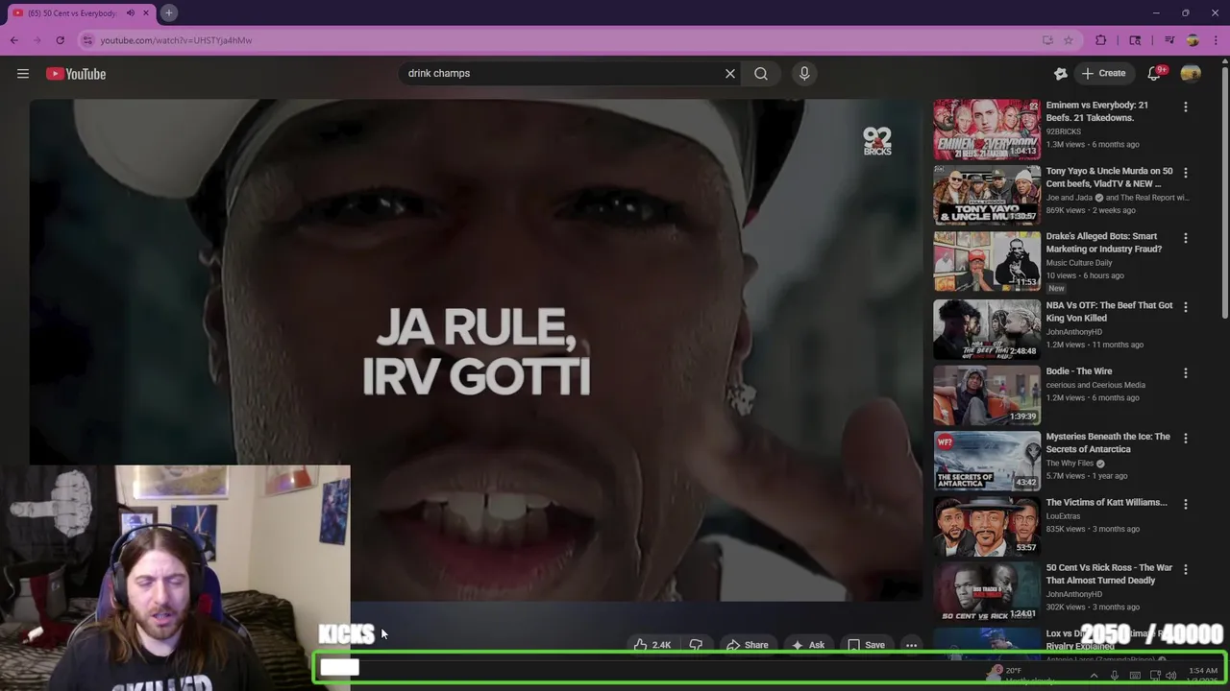Open 'The Secrets of Antarctica' thumbnail

click(x=987, y=461)
